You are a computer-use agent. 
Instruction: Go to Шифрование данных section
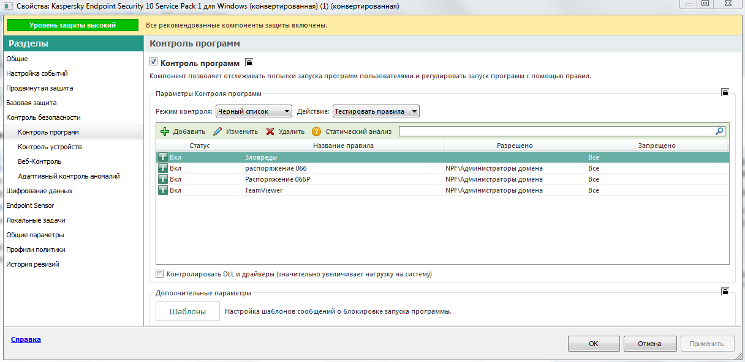(x=39, y=191)
